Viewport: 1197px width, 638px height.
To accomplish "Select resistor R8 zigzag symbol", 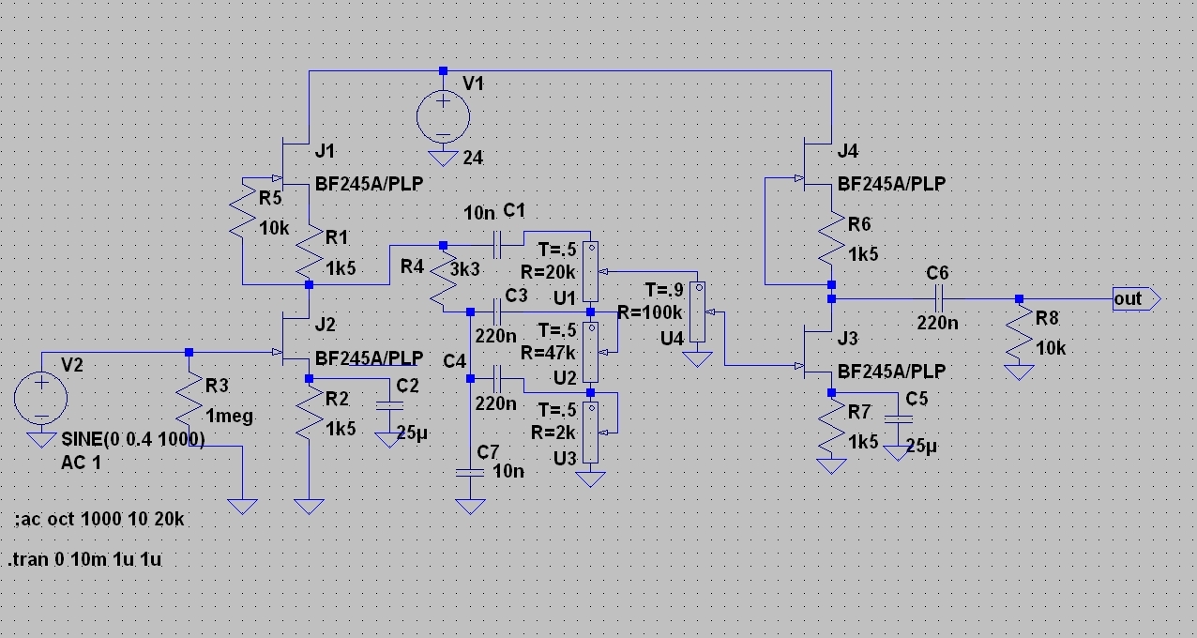I will (1018, 332).
